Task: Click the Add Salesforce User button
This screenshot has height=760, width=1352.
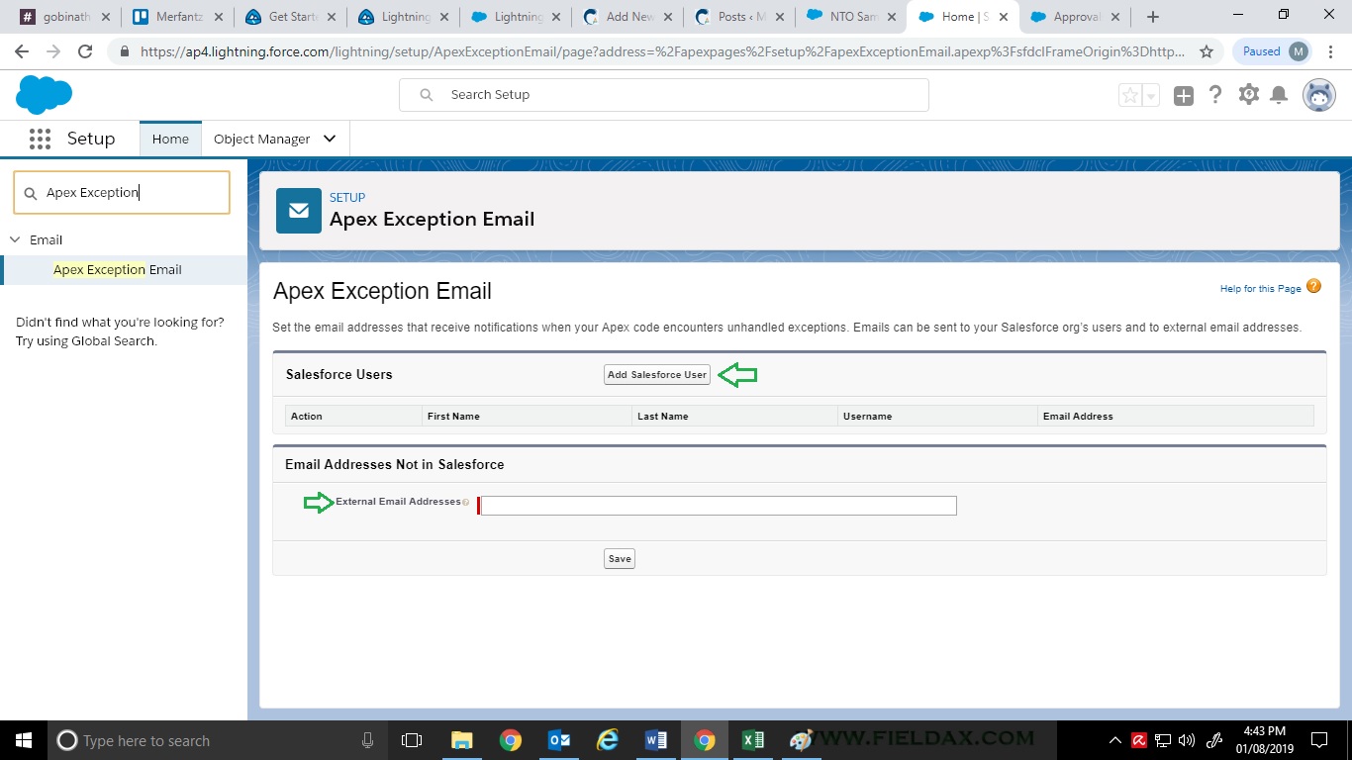Action: 657,375
